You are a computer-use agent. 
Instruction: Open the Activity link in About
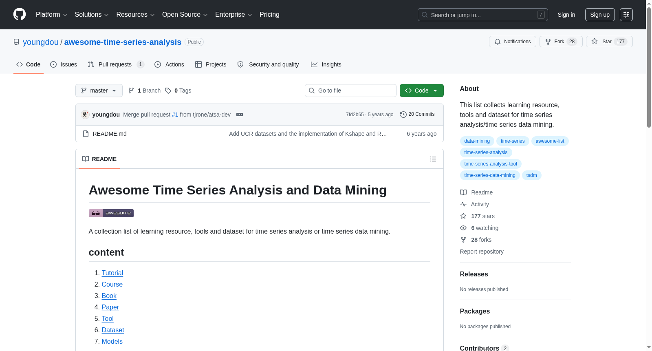(475, 204)
